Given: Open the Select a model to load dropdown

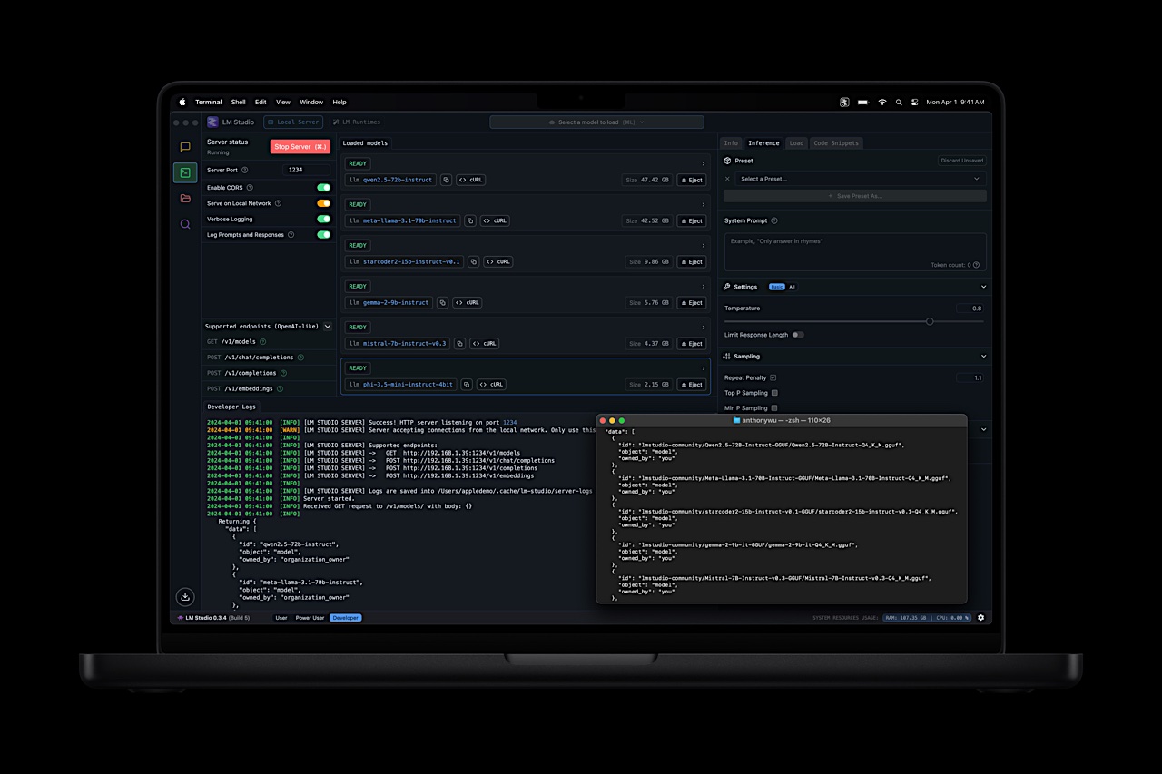Looking at the screenshot, I should (x=596, y=122).
